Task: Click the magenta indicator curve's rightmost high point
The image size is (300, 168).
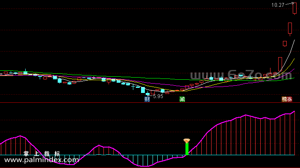Action: [294, 111]
